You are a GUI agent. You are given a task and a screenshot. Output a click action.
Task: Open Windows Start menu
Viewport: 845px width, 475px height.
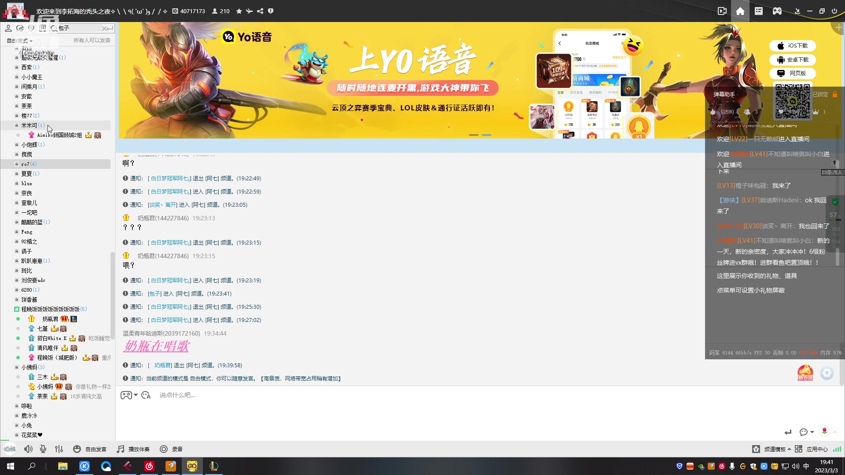[11, 466]
